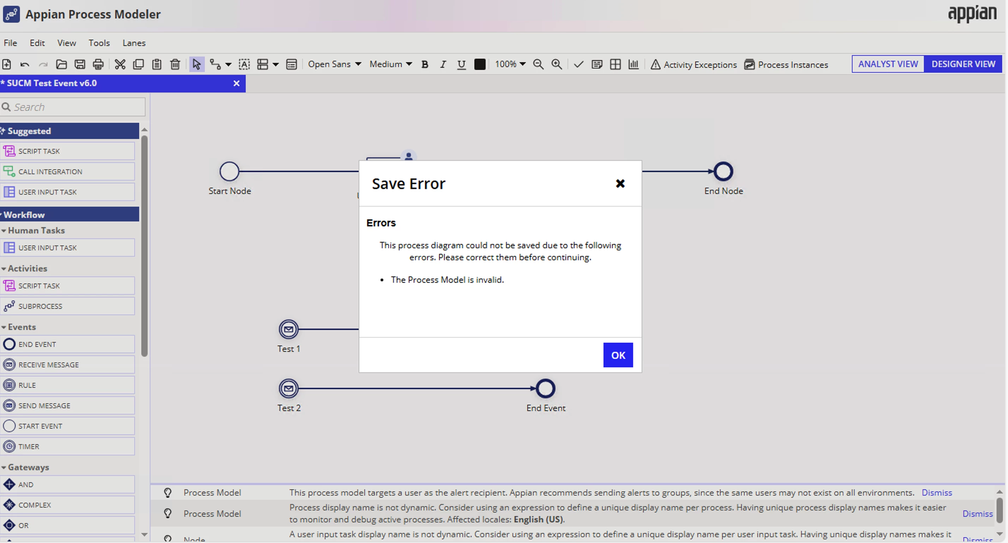1008x543 pixels.
Task: Copy the selected node
Action: pyautogui.click(x=138, y=64)
